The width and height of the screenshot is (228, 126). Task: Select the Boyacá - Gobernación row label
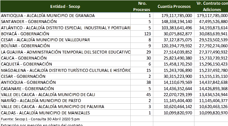coord(25,34)
